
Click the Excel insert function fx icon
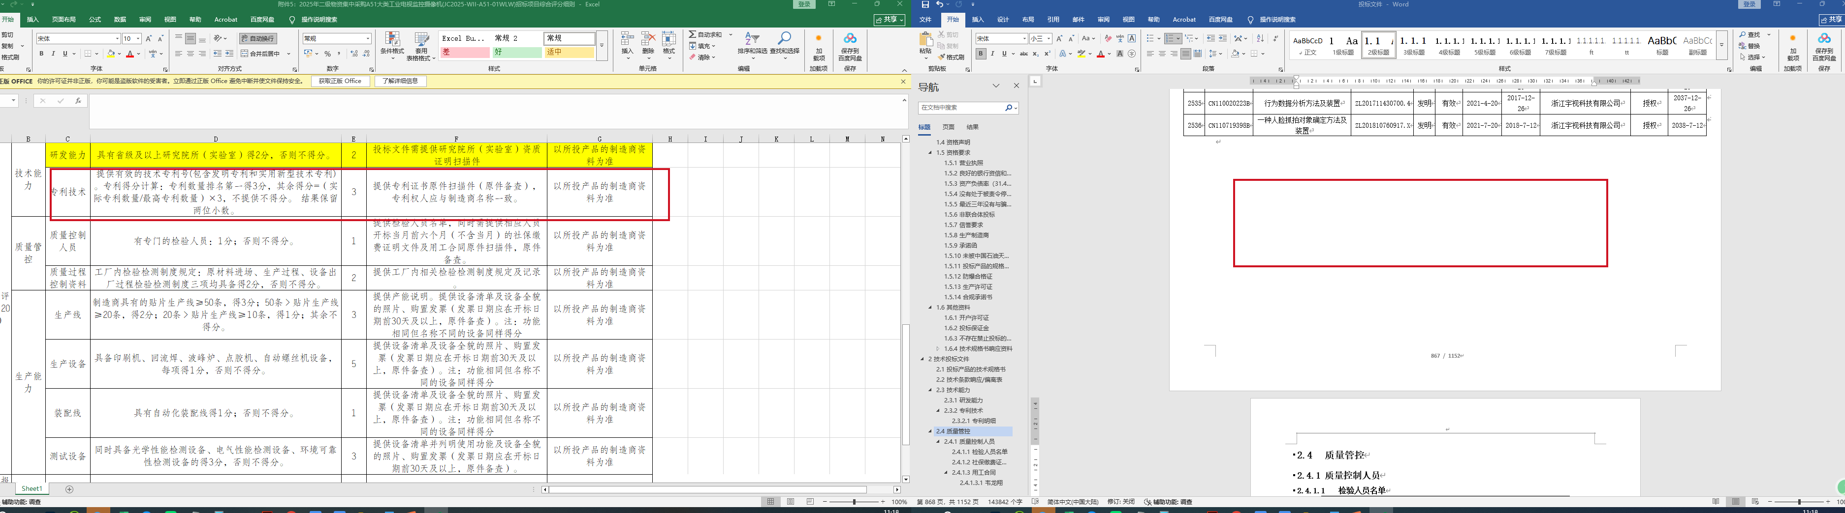[78, 101]
